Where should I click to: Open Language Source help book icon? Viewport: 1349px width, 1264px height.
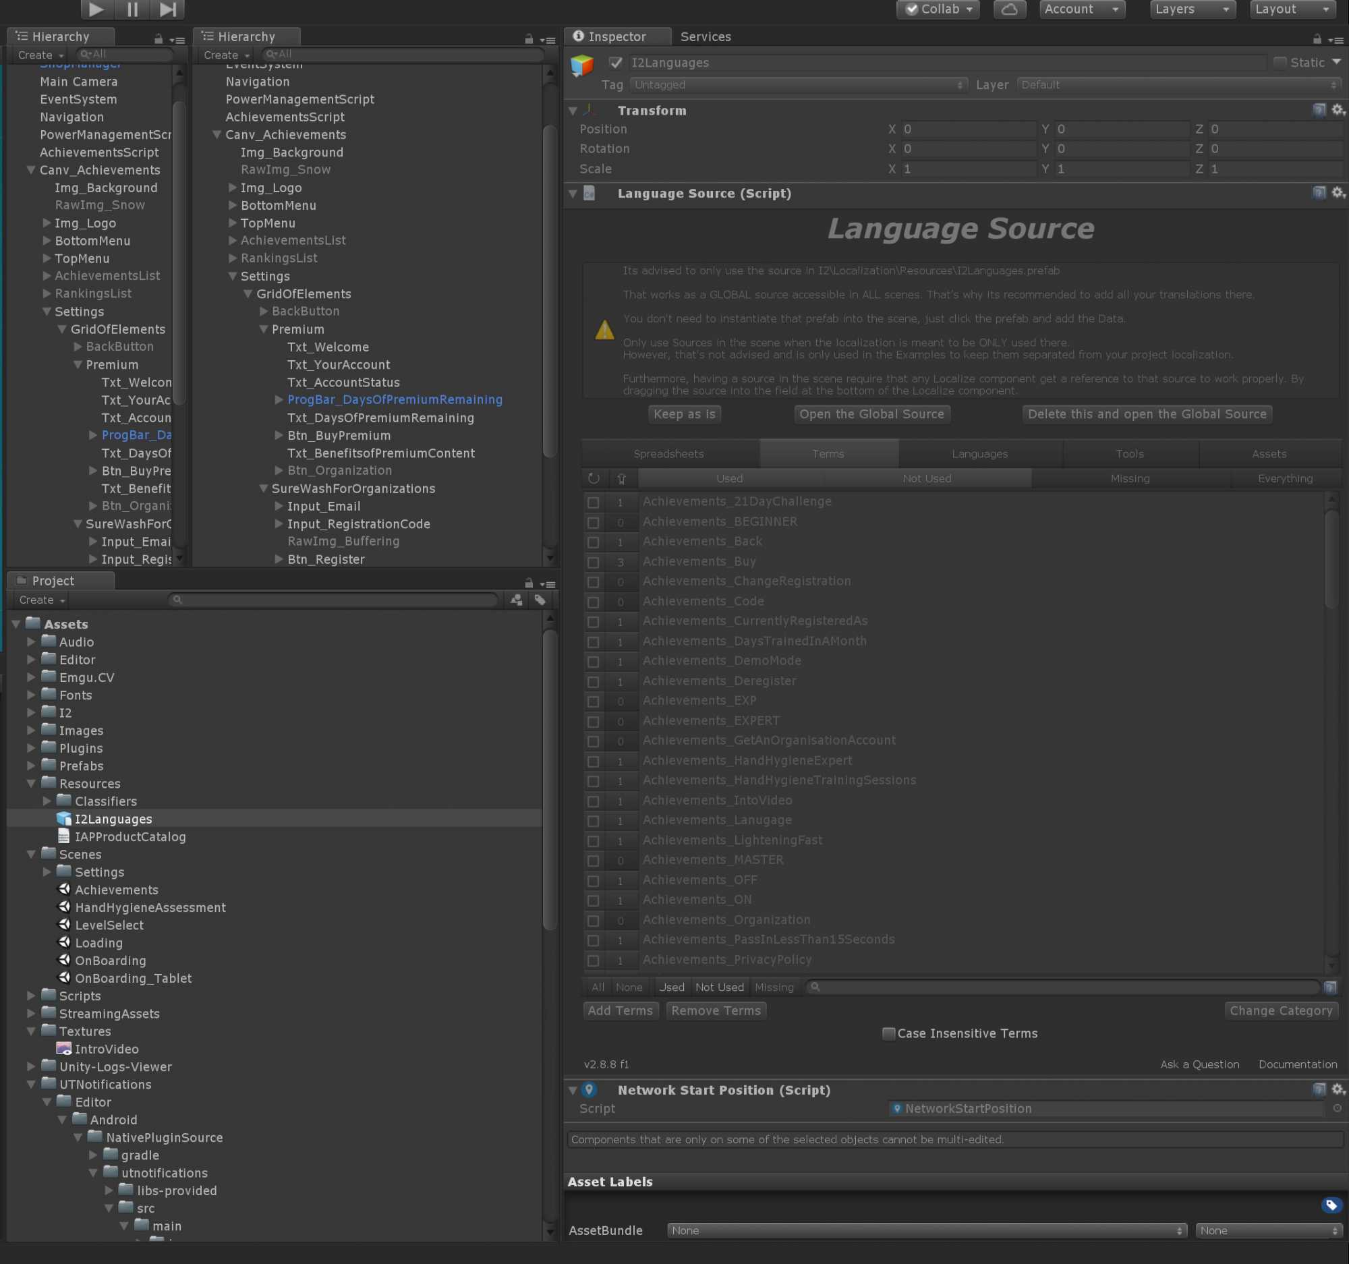tap(1319, 193)
